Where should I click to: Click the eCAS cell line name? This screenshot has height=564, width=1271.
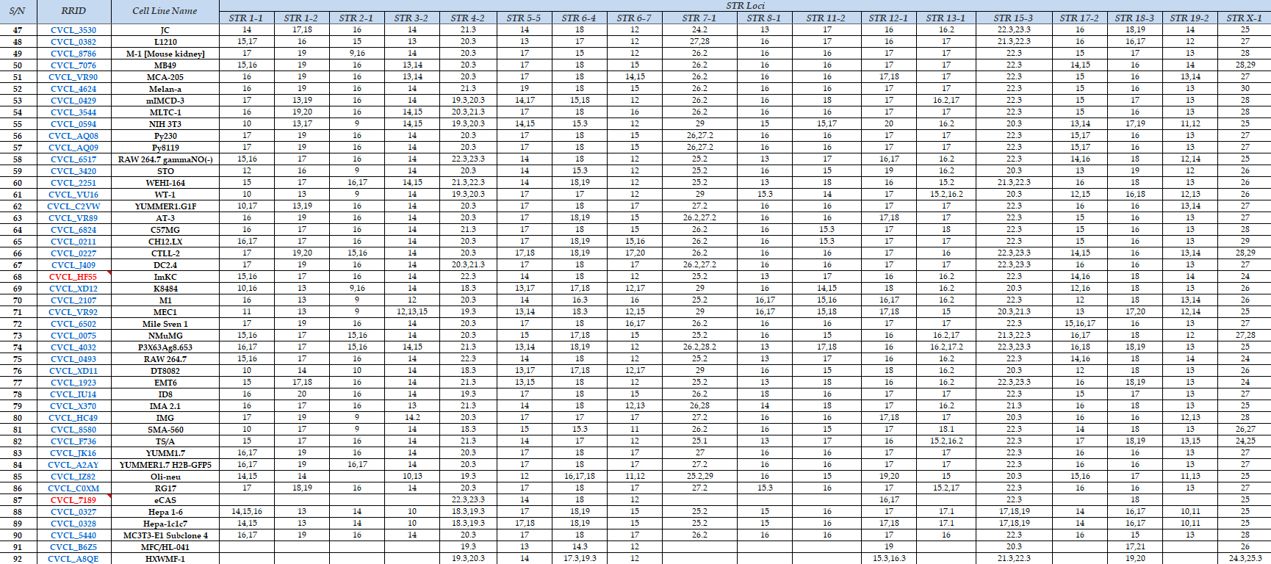click(x=165, y=500)
